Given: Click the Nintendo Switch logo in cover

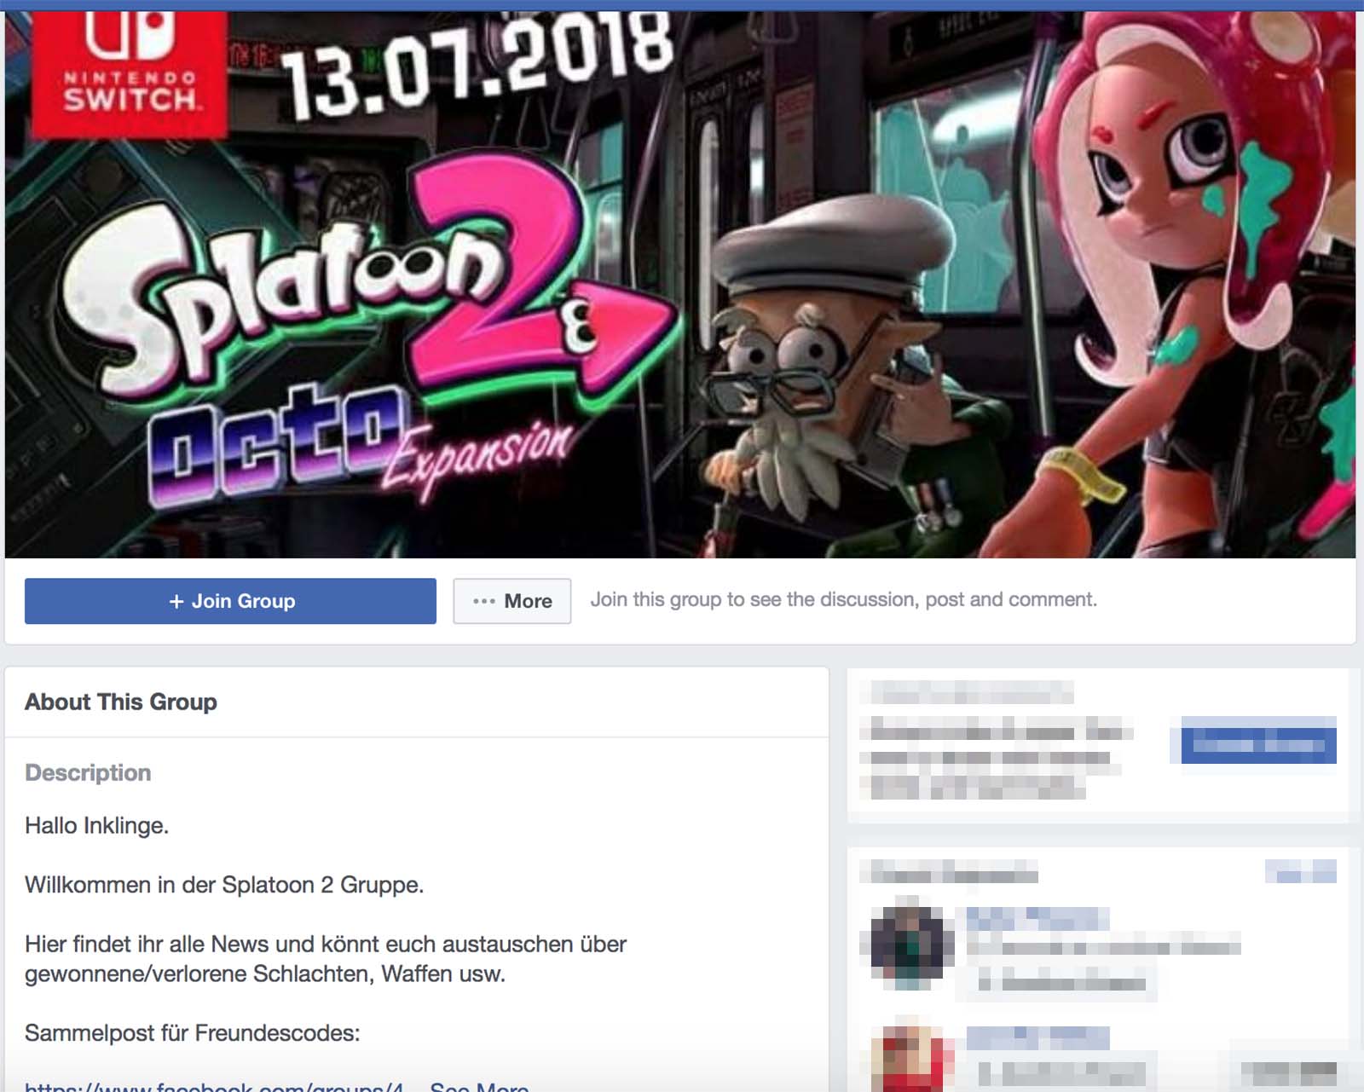Looking at the screenshot, I should pos(130,72).
